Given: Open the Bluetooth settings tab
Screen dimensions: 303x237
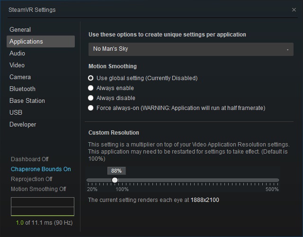Looking at the screenshot, I should click(22, 89).
